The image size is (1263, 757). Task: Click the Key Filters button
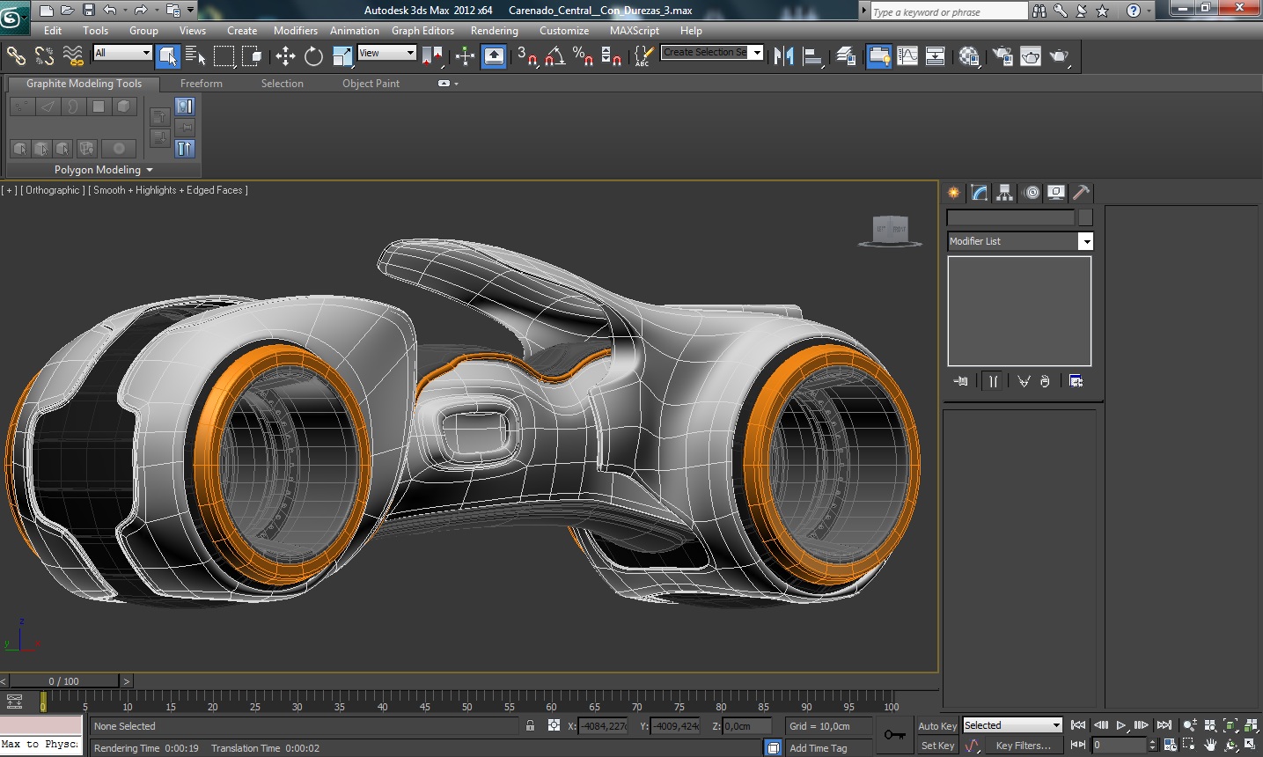coord(1023,746)
